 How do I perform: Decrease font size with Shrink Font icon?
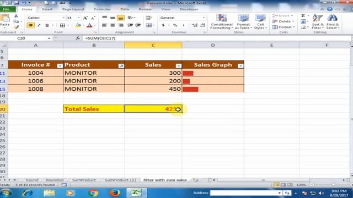93,18
